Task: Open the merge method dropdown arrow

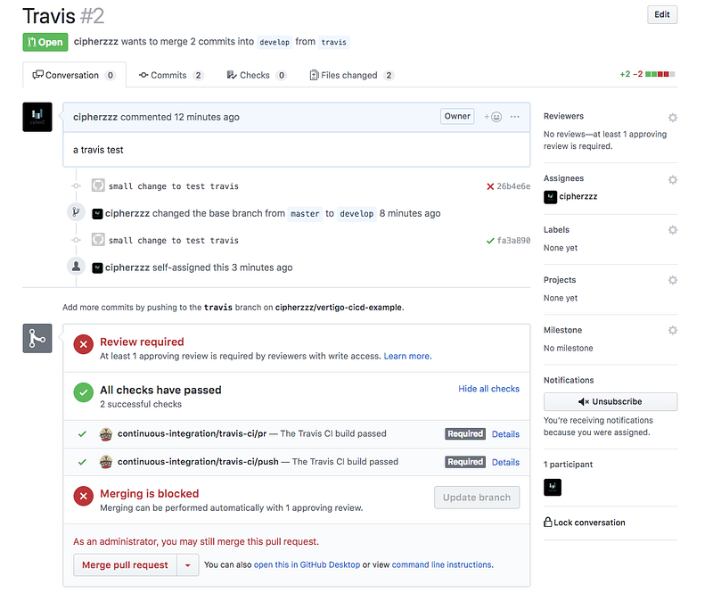Action: point(188,564)
